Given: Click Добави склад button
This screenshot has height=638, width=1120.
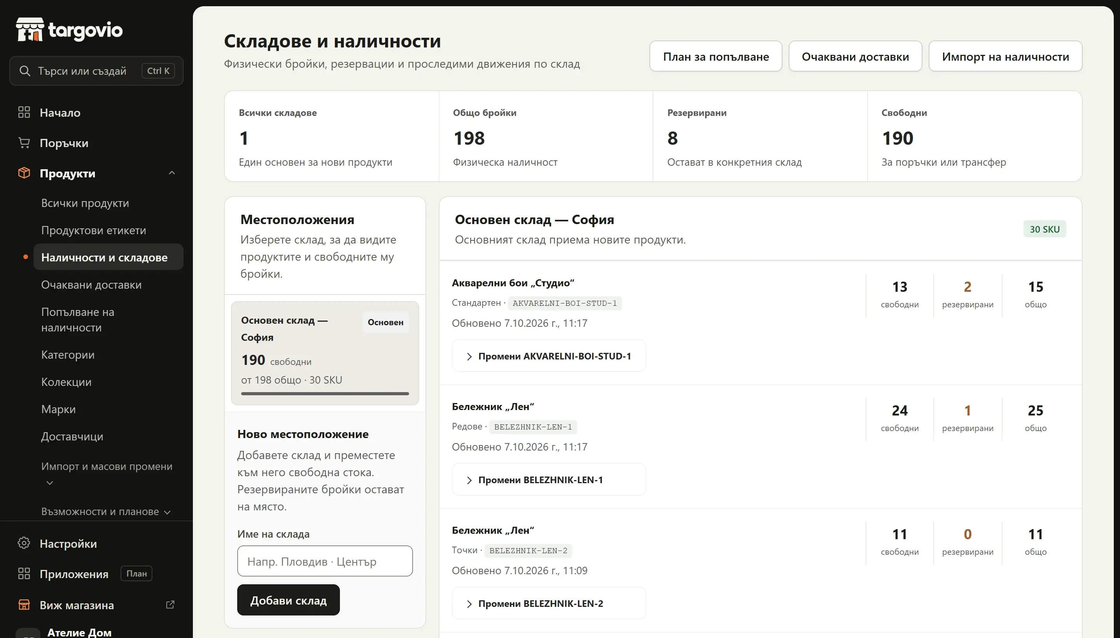Looking at the screenshot, I should pos(288,600).
